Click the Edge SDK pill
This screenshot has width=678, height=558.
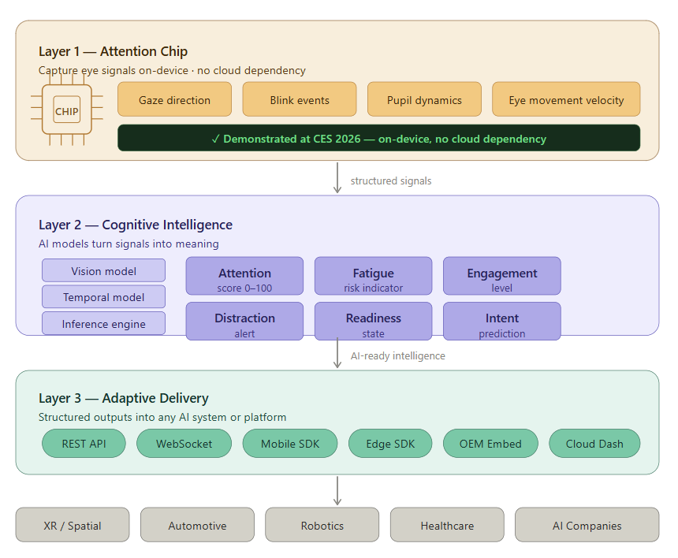(390, 444)
